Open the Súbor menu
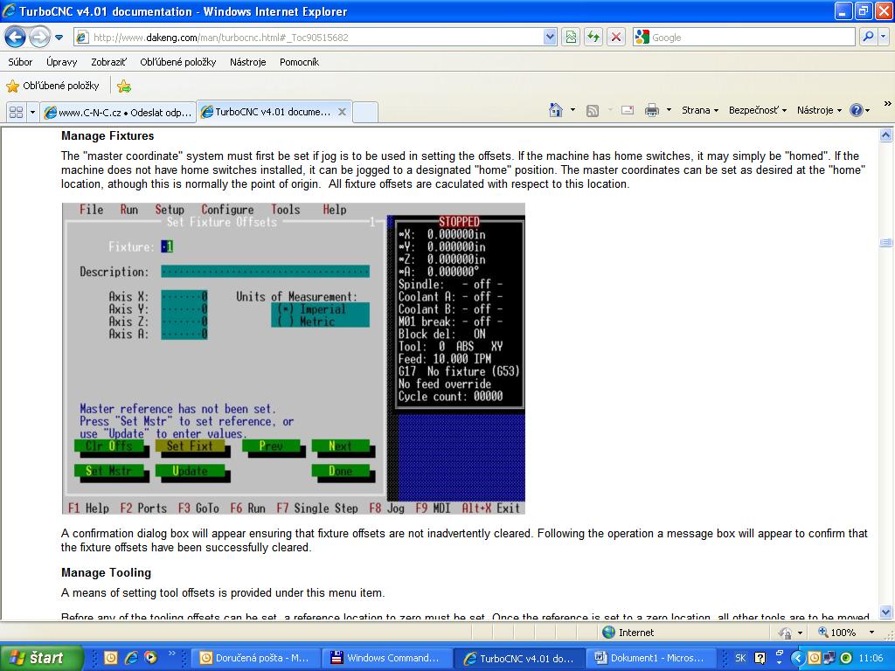The height and width of the screenshot is (671, 895). tap(20, 62)
